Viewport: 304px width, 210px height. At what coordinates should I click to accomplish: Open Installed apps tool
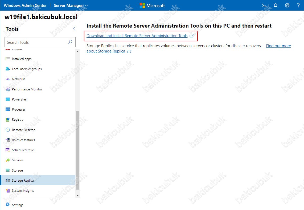[x=38, y=59]
